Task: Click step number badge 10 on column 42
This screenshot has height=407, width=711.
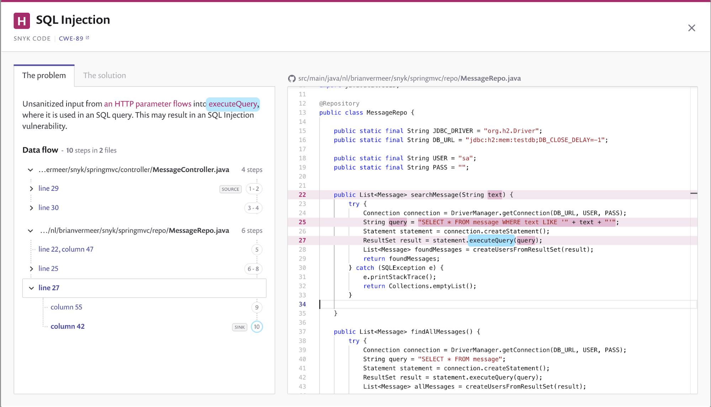Action: click(x=256, y=327)
